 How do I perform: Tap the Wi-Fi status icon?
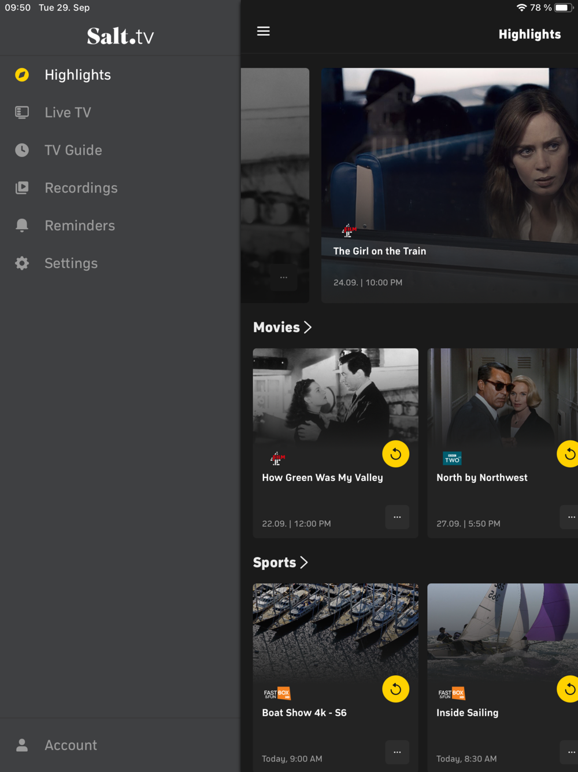pos(521,8)
